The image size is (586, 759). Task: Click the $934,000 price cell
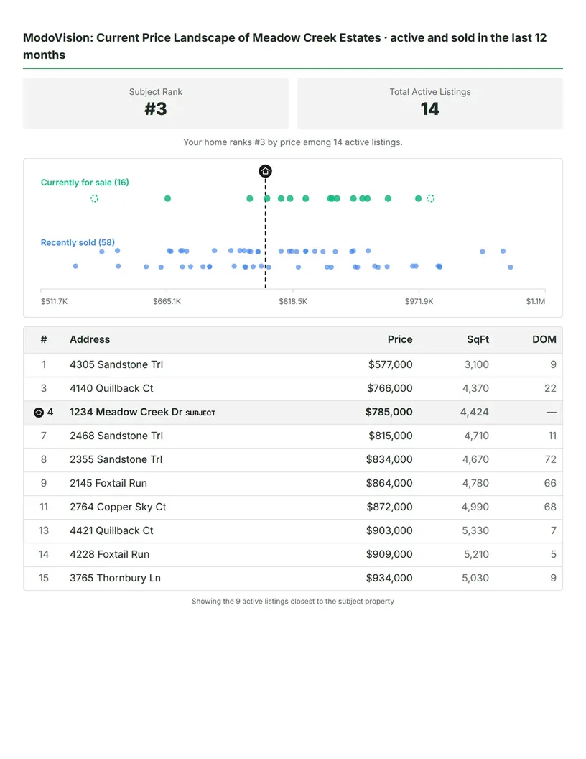(x=389, y=578)
